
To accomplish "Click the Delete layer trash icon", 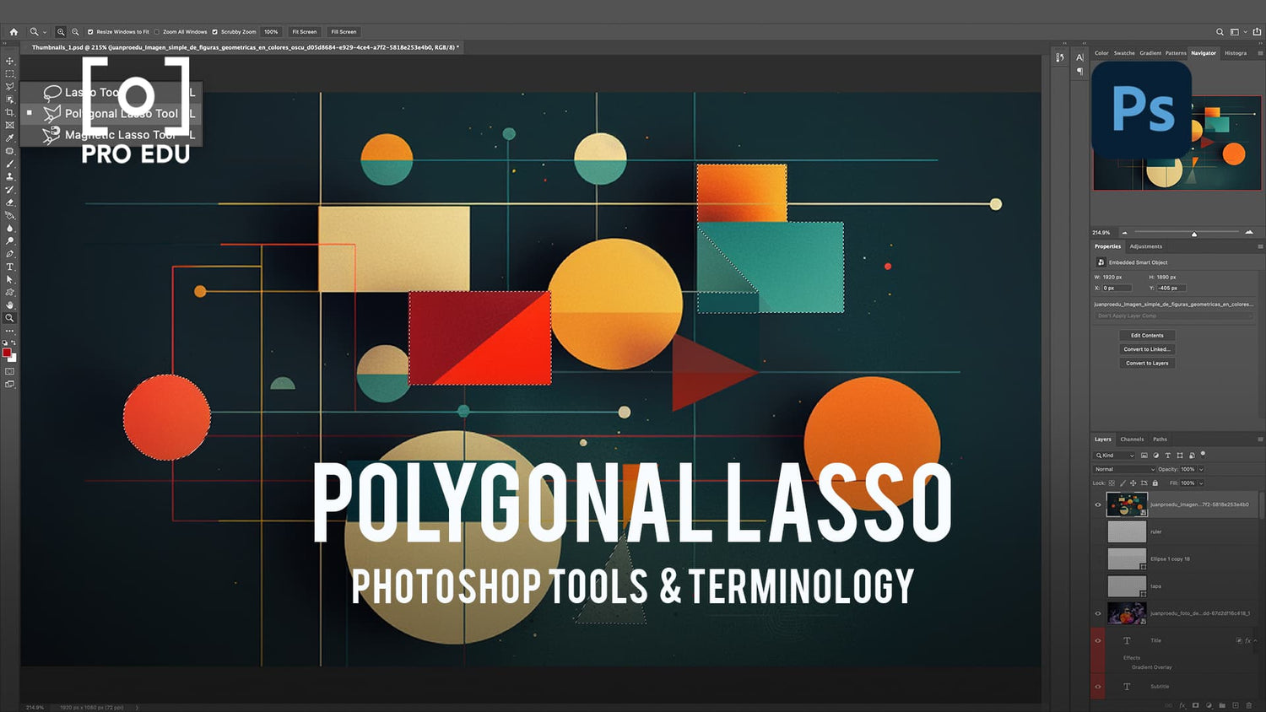I will [x=1249, y=705].
